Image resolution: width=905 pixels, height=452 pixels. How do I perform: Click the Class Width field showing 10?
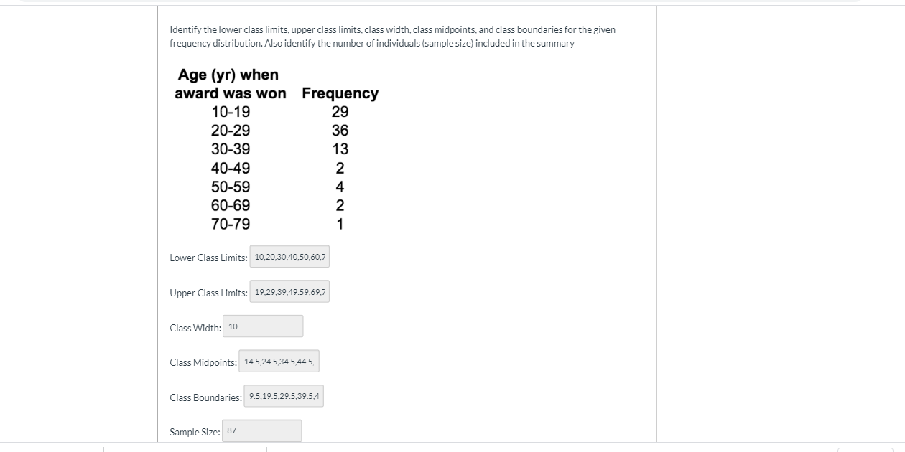point(263,326)
